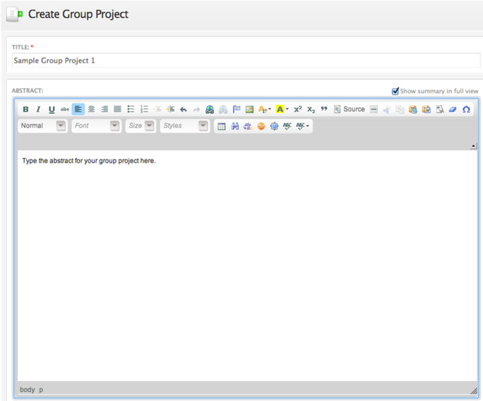Center align the paragraph

pyautogui.click(x=91, y=109)
